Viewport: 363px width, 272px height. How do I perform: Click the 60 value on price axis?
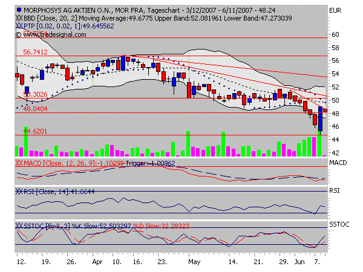coord(333,35)
